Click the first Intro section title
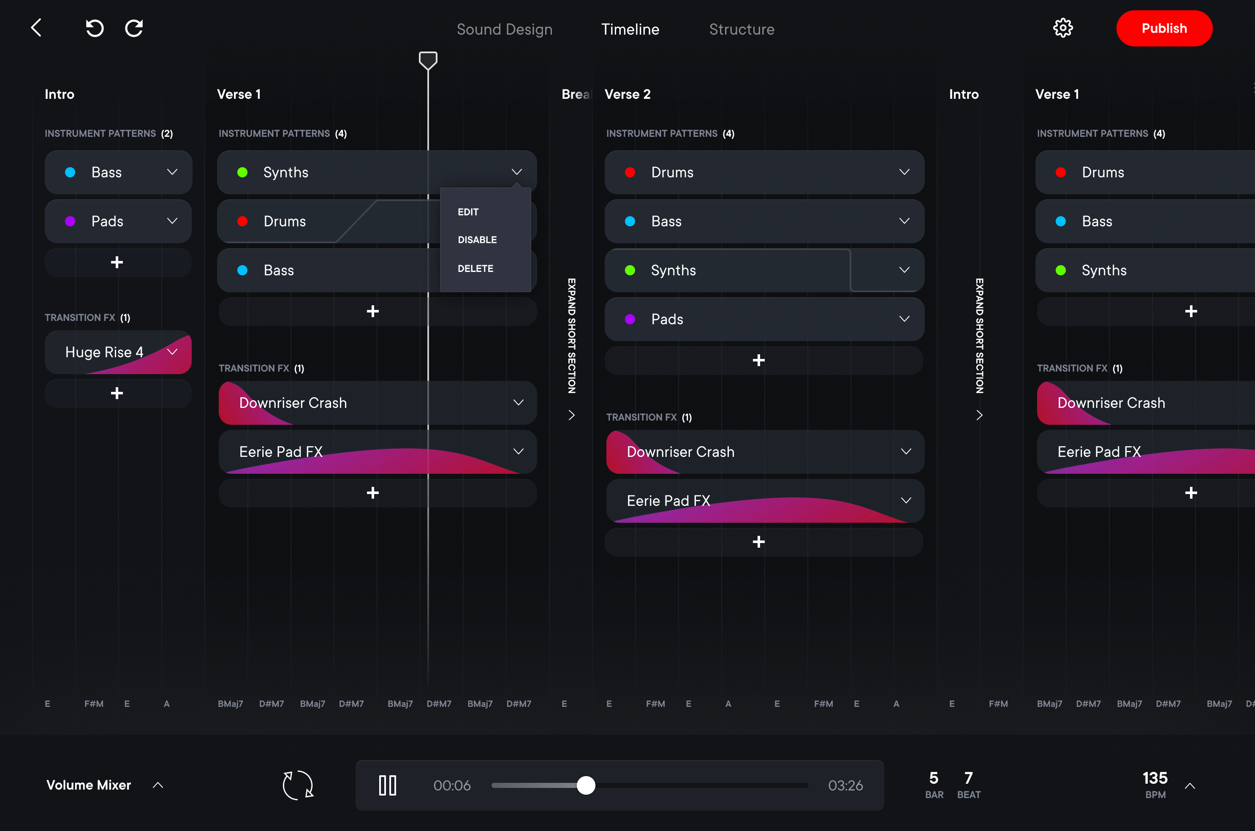The width and height of the screenshot is (1255, 831). pyautogui.click(x=60, y=94)
